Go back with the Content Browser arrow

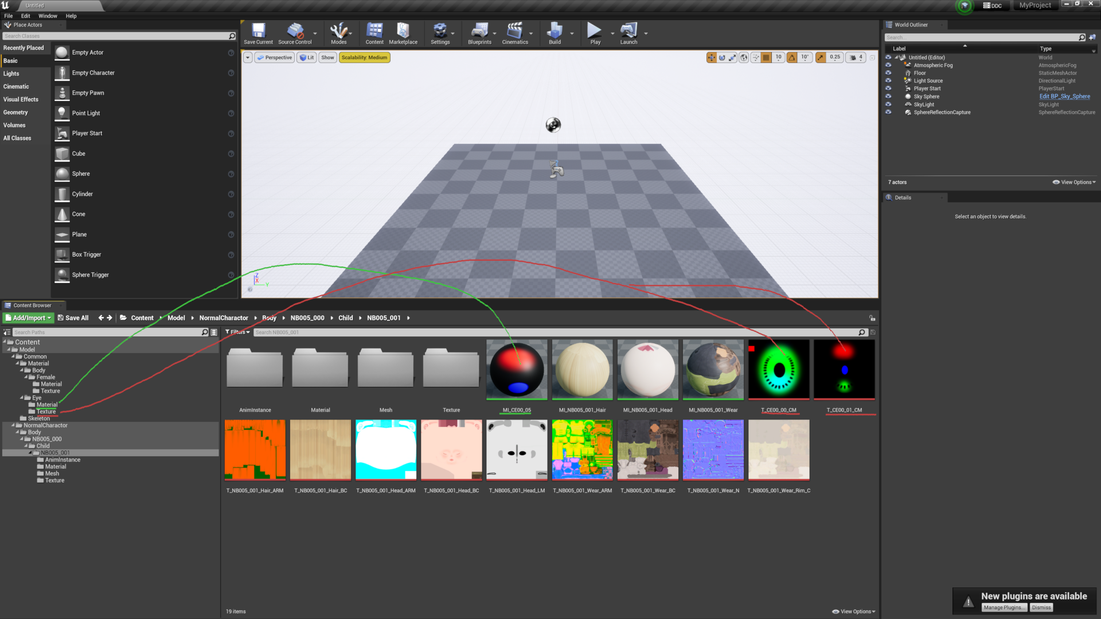[x=101, y=318]
